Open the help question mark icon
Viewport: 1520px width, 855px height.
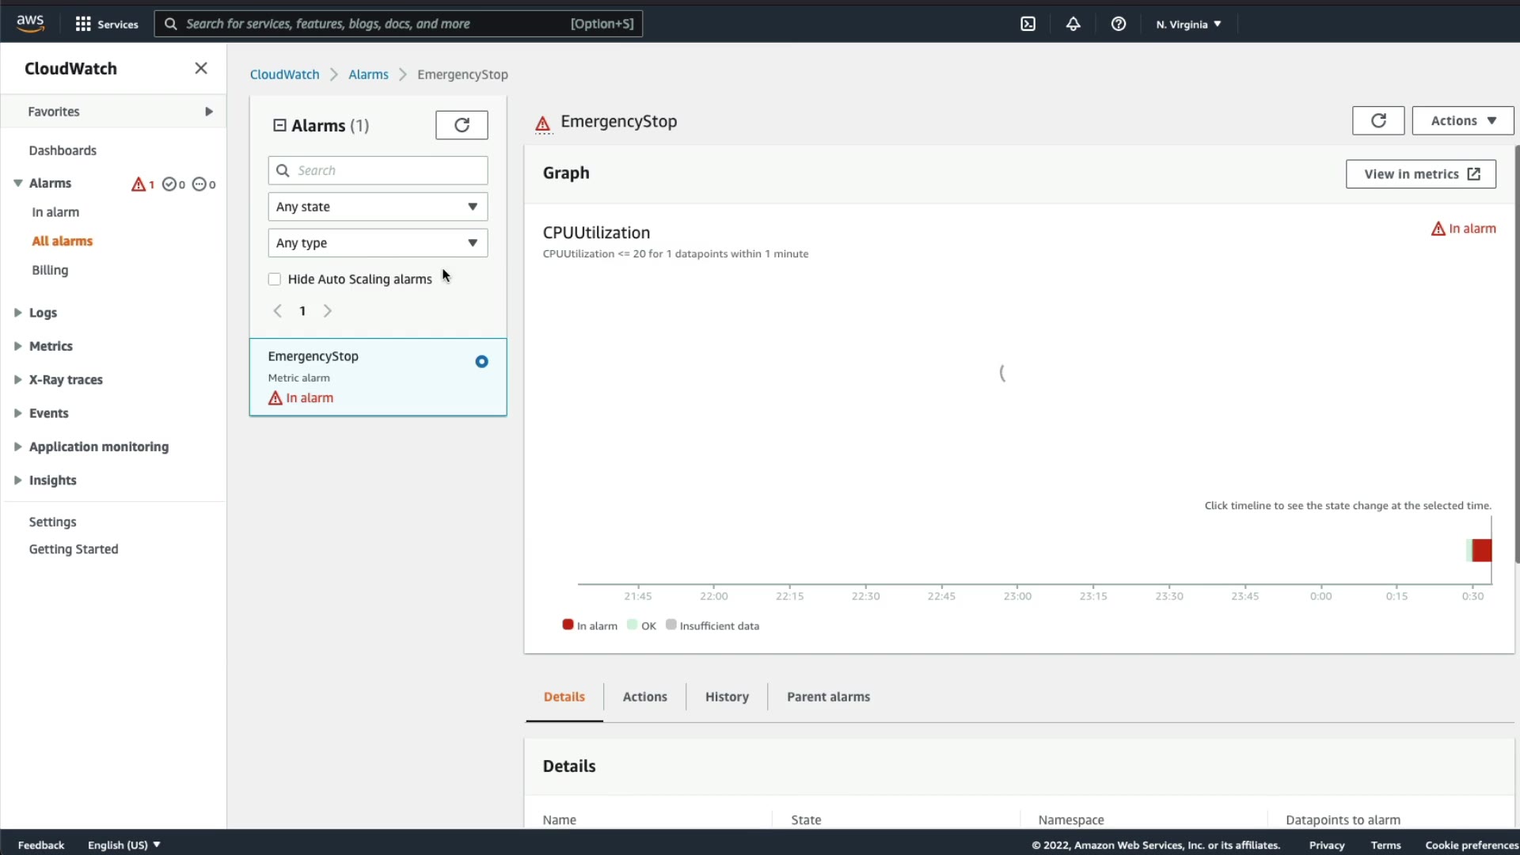1118,24
